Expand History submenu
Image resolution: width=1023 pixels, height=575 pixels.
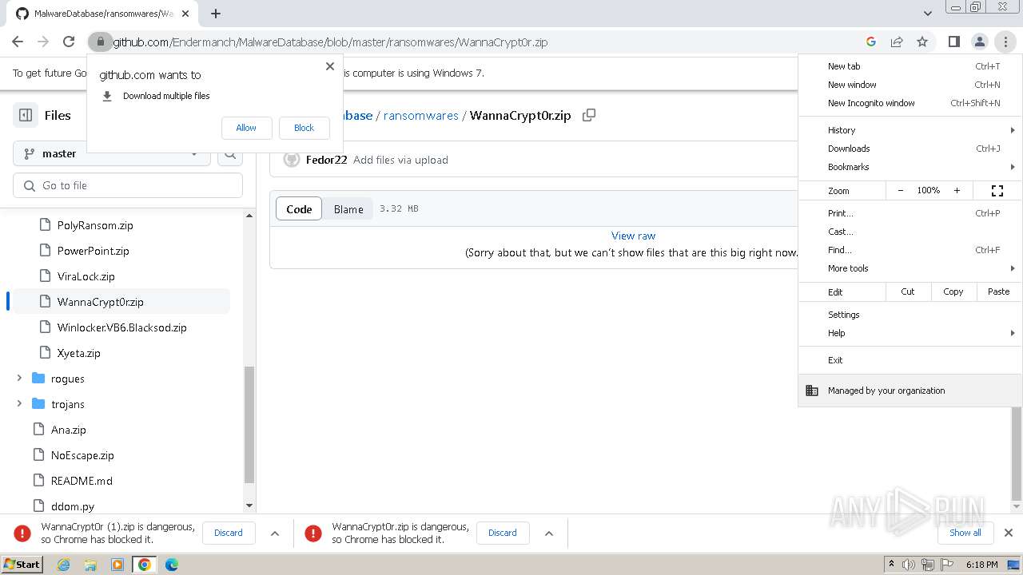click(x=910, y=130)
